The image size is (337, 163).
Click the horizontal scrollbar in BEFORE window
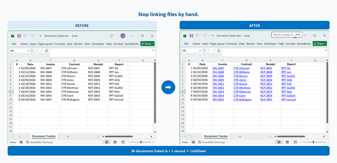click(119, 136)
